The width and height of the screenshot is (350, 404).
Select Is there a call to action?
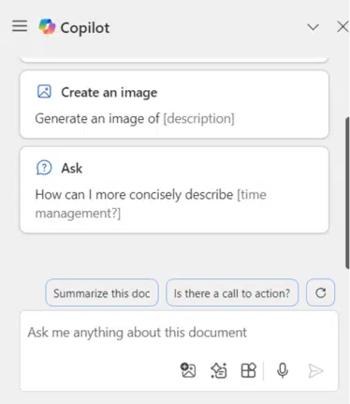pos(232,292)
